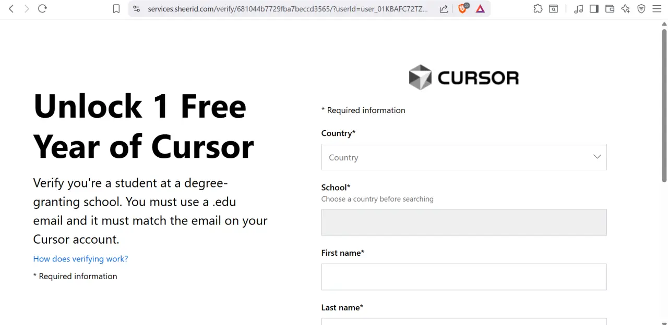Open the browser hamburger main menu
The width and height of the screenshot is (668, 325).
[x=657, y=9]
